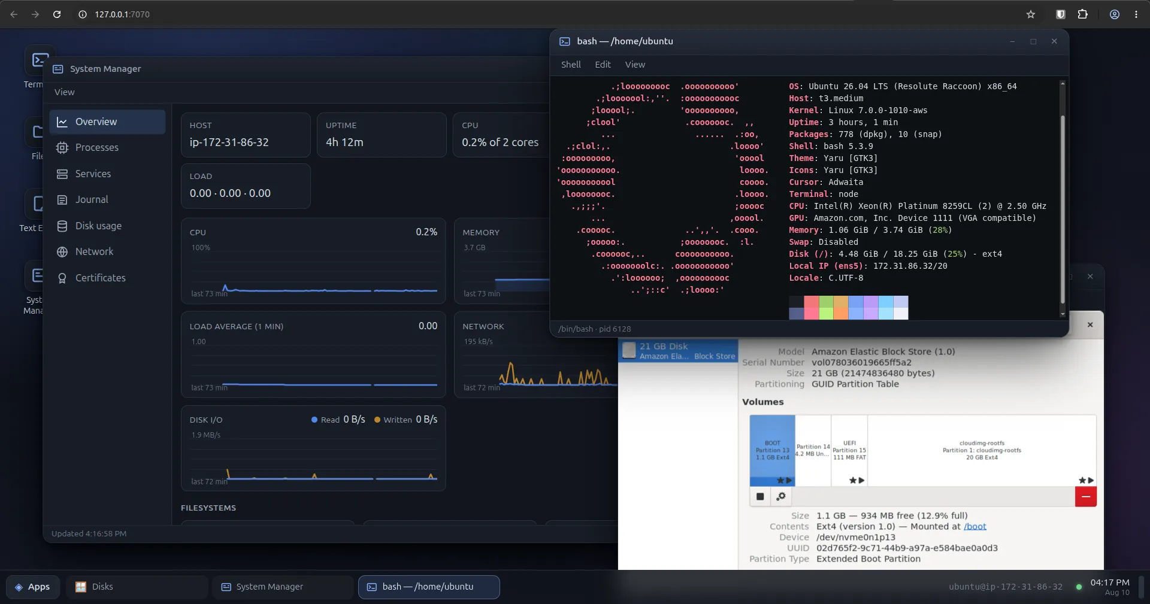Click the bash terminal window title icon
The image size is (1150, 604).
click(565, 41)
